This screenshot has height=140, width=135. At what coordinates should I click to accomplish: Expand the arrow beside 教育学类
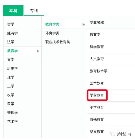click(x=84, y=25)
